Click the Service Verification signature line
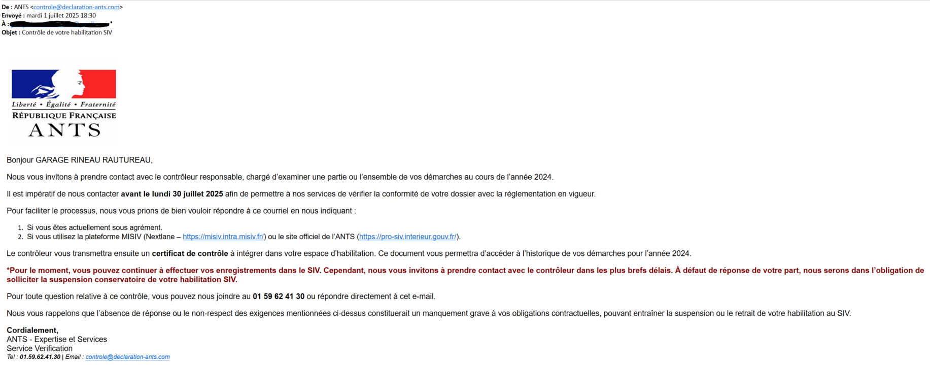930x365 pixels. [x=40, y=349]
